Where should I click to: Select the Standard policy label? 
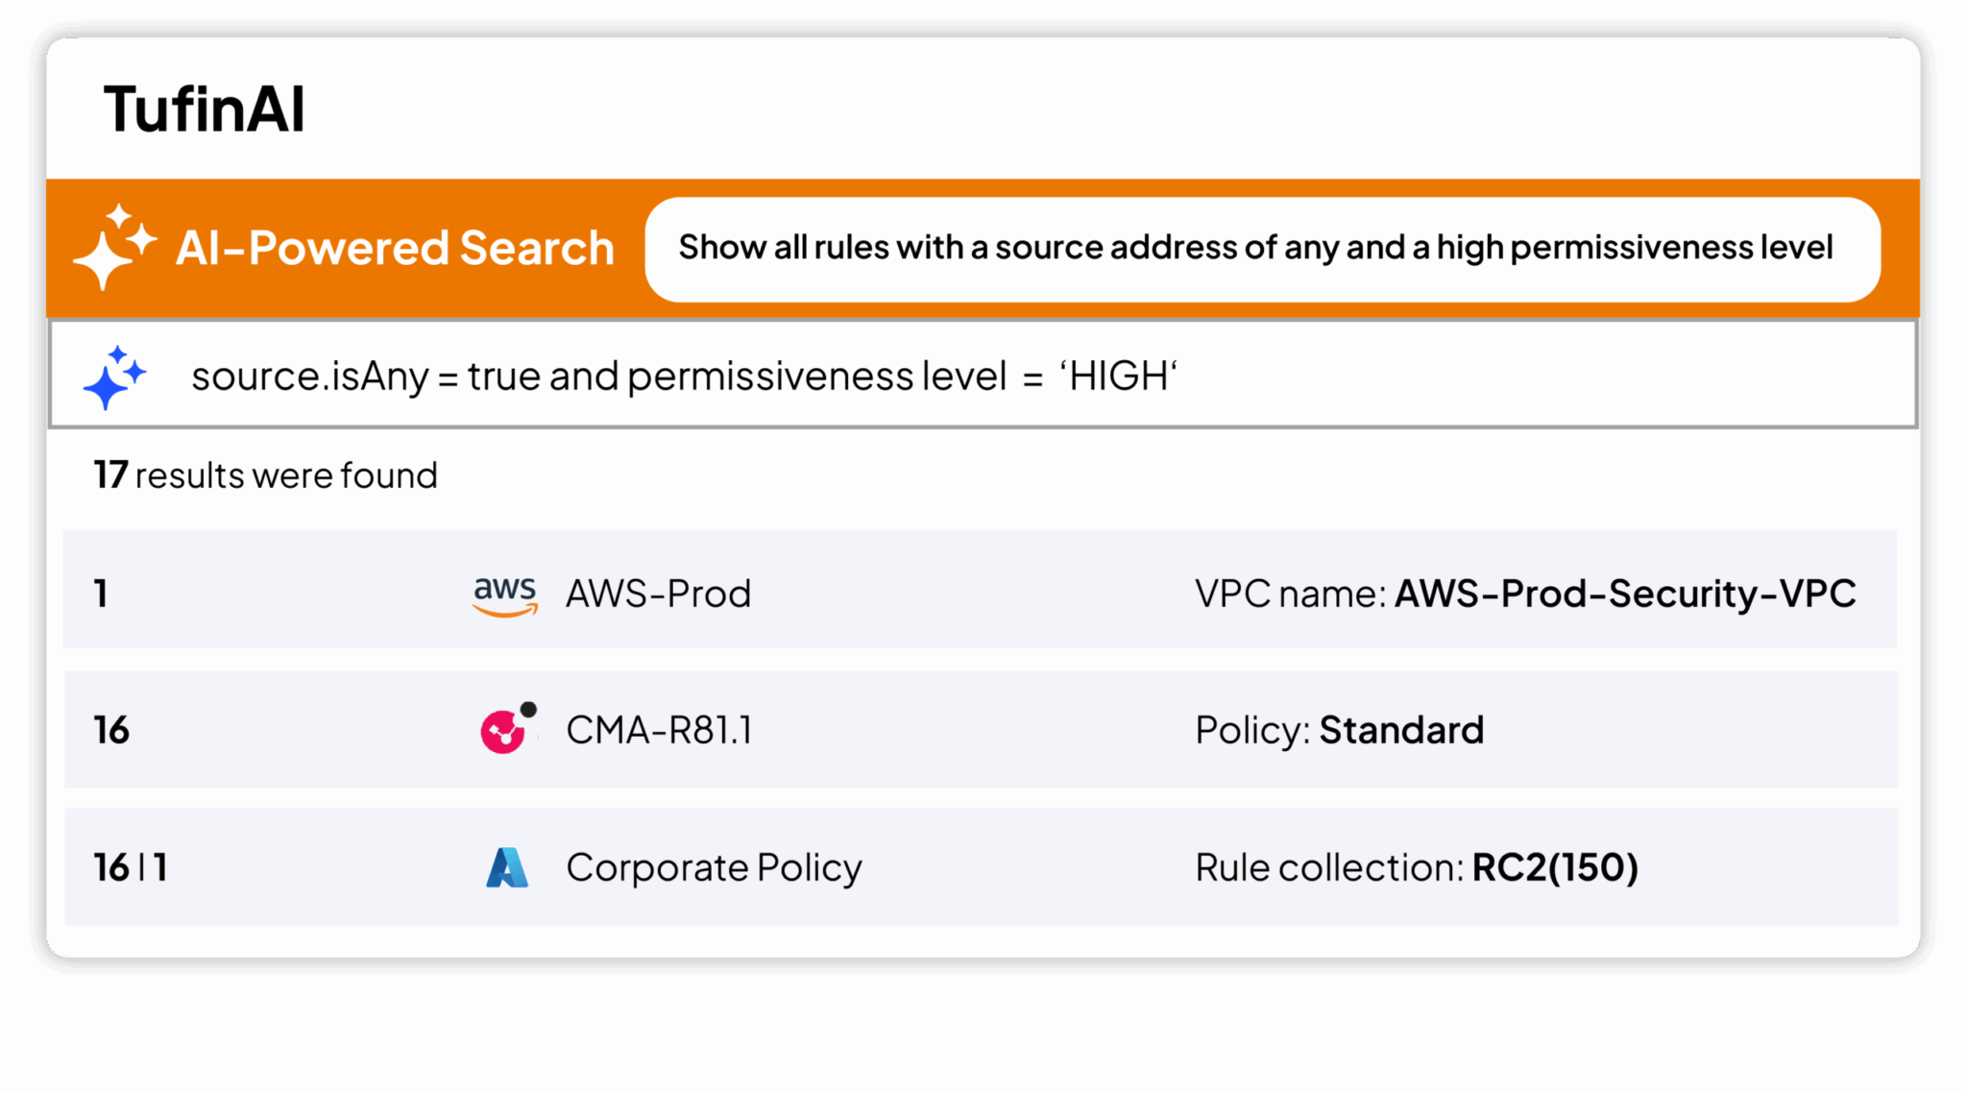[x=1401, y=731]
